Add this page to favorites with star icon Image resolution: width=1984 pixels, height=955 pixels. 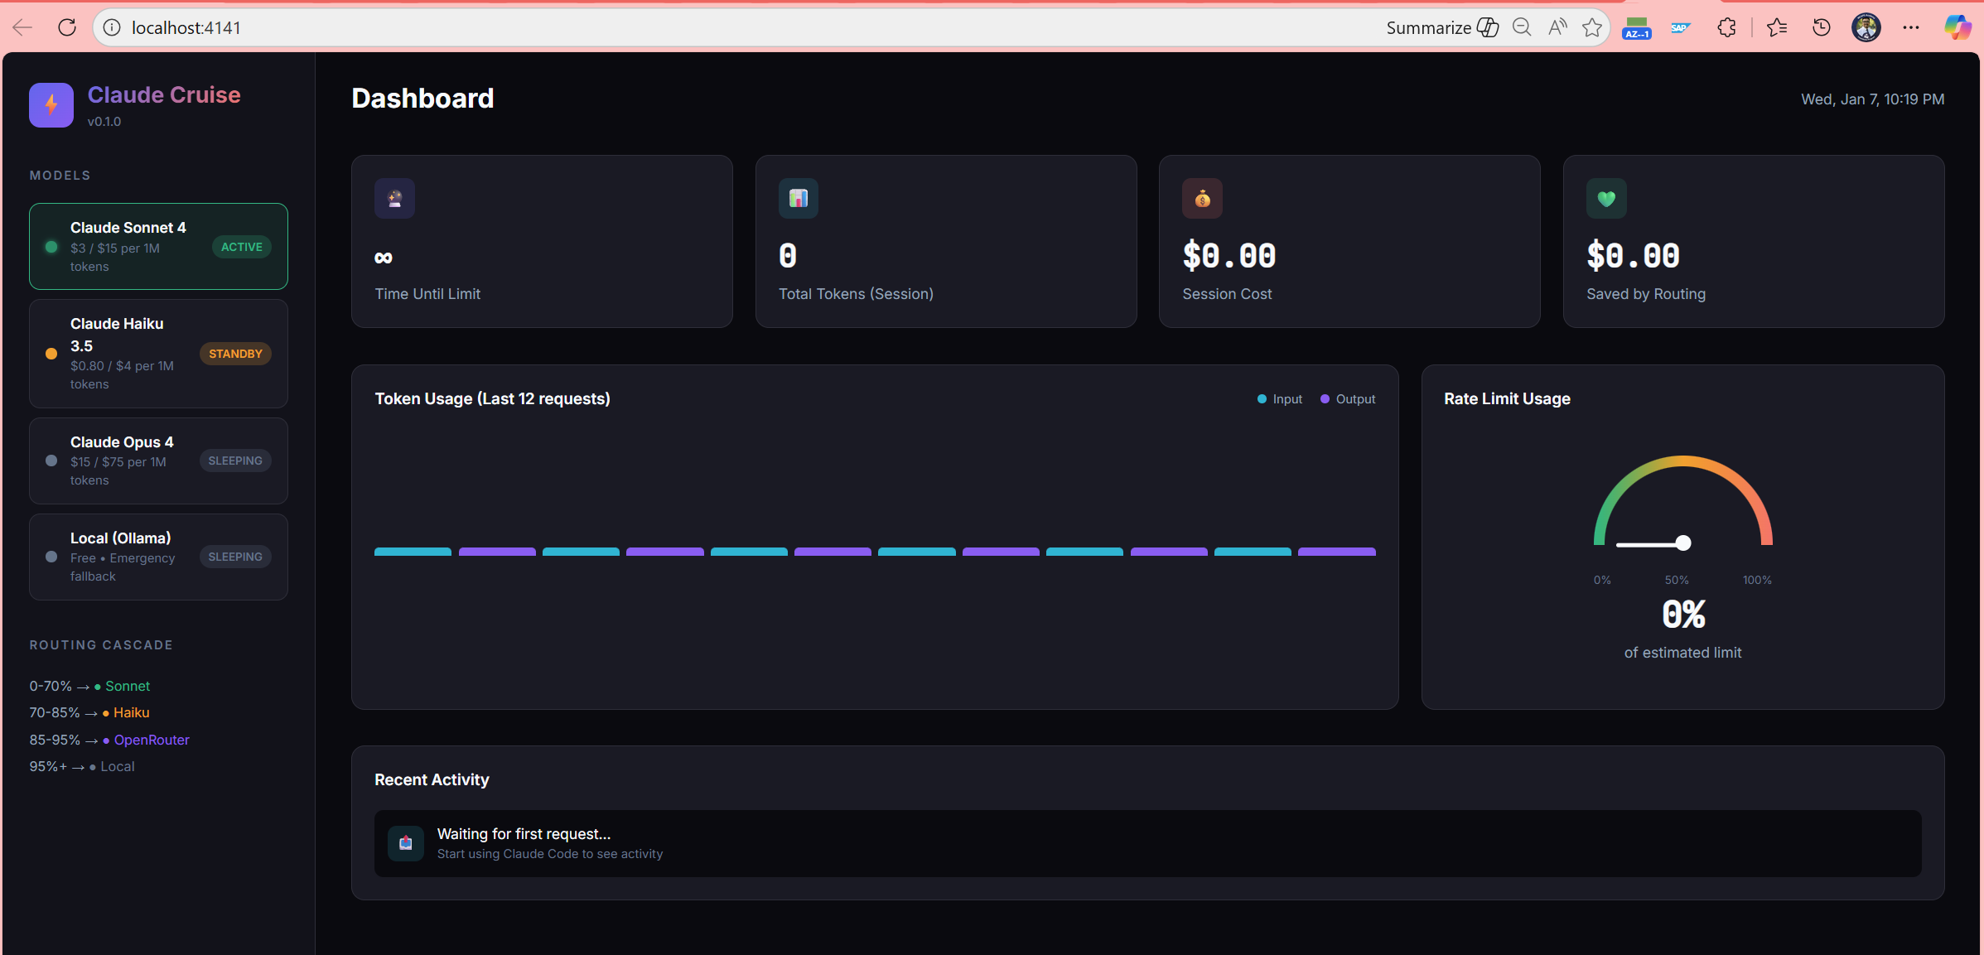[x=1592, y=27]
